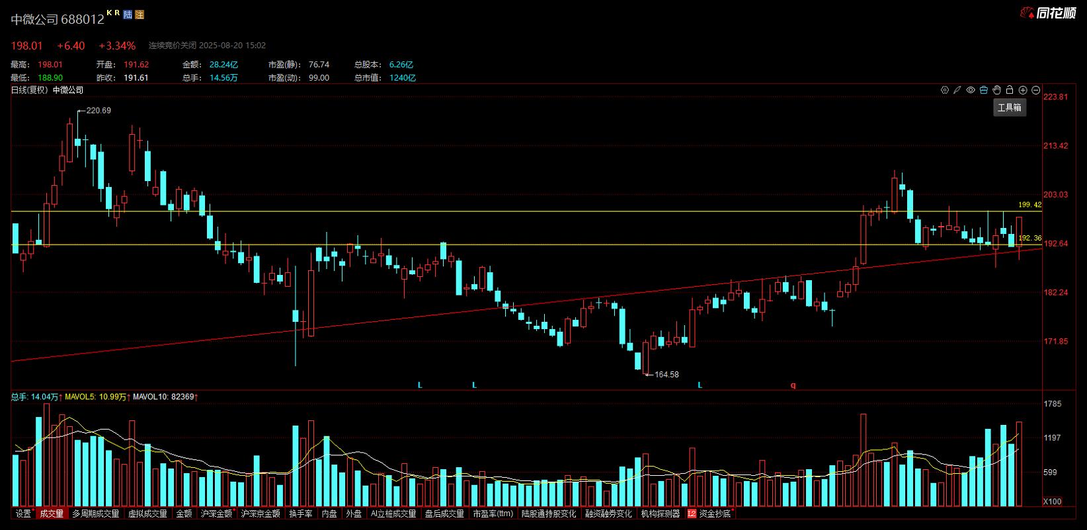
Task: Click the MAVOL5 indicator label
Action: click(x=96, y=397)
